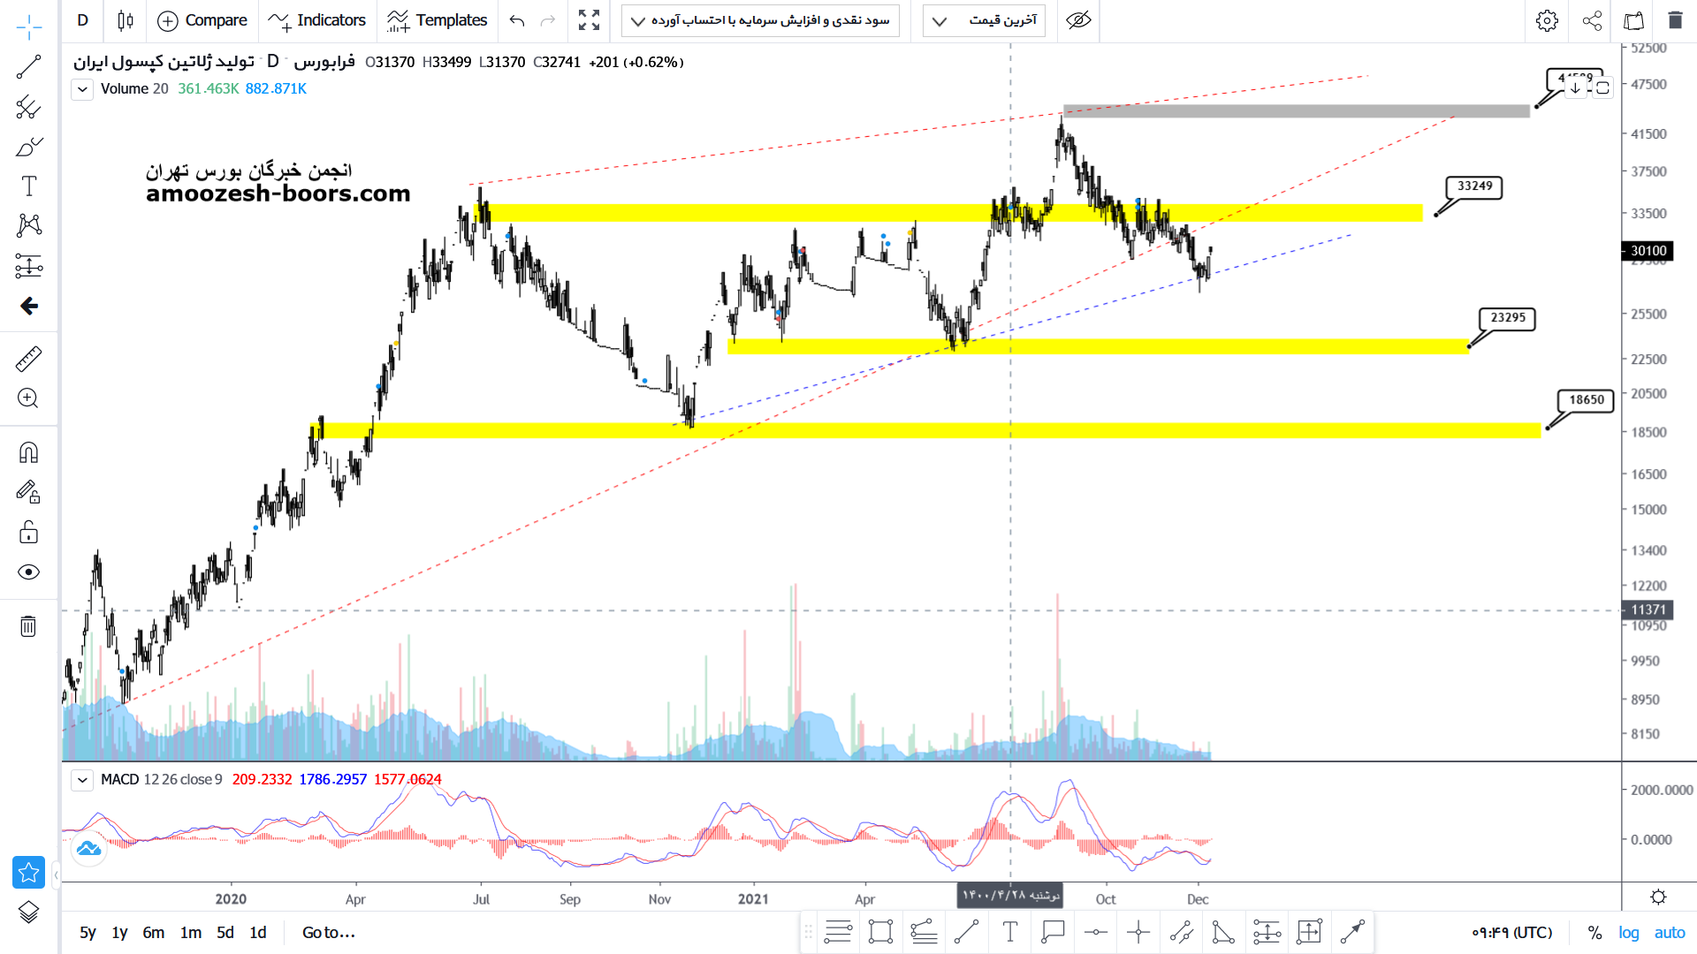The height and width of the screenshot is (954, 1697).
Task: Click the fullscreen mode icon
Action: click(589, 20)
